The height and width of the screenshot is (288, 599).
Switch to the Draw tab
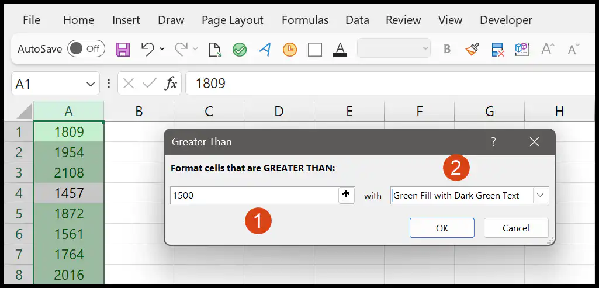click(x=171, y=20)
